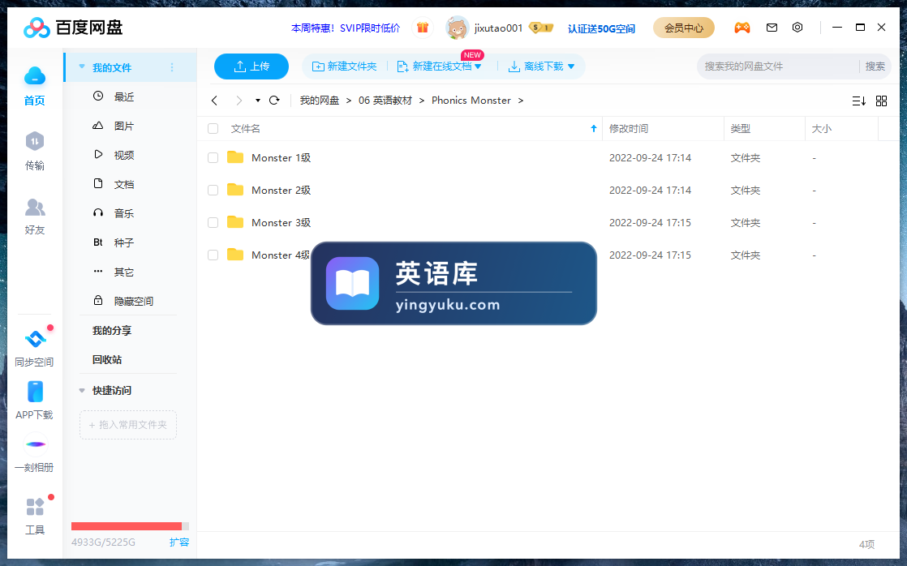The height and width of the screenshot is (566, 907).
Task: Open the 认证送50G空间 link
Action: coord(602,28)
